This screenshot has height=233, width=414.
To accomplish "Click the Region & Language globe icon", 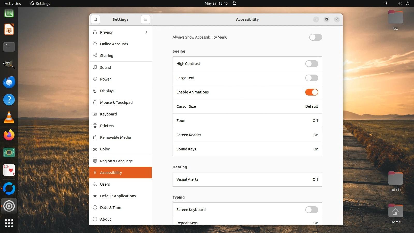I will (95, 161).
